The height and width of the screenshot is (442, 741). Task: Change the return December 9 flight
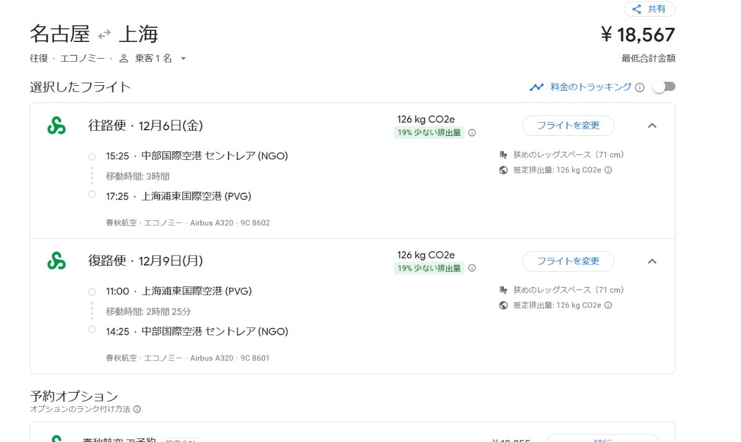point(568,261)
